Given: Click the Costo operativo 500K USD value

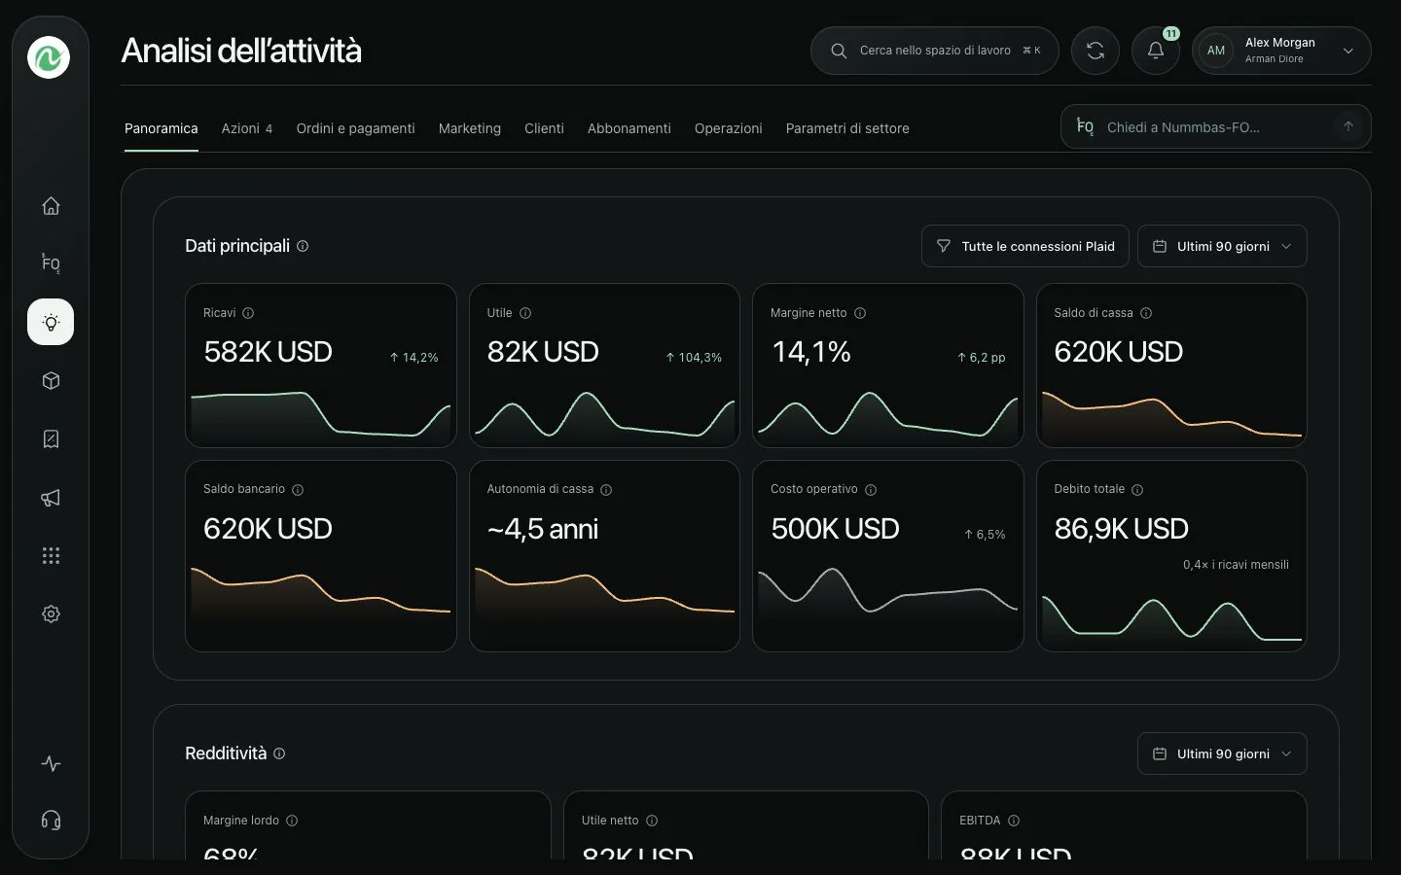Looking at the screenshot, I should point(835,529).
